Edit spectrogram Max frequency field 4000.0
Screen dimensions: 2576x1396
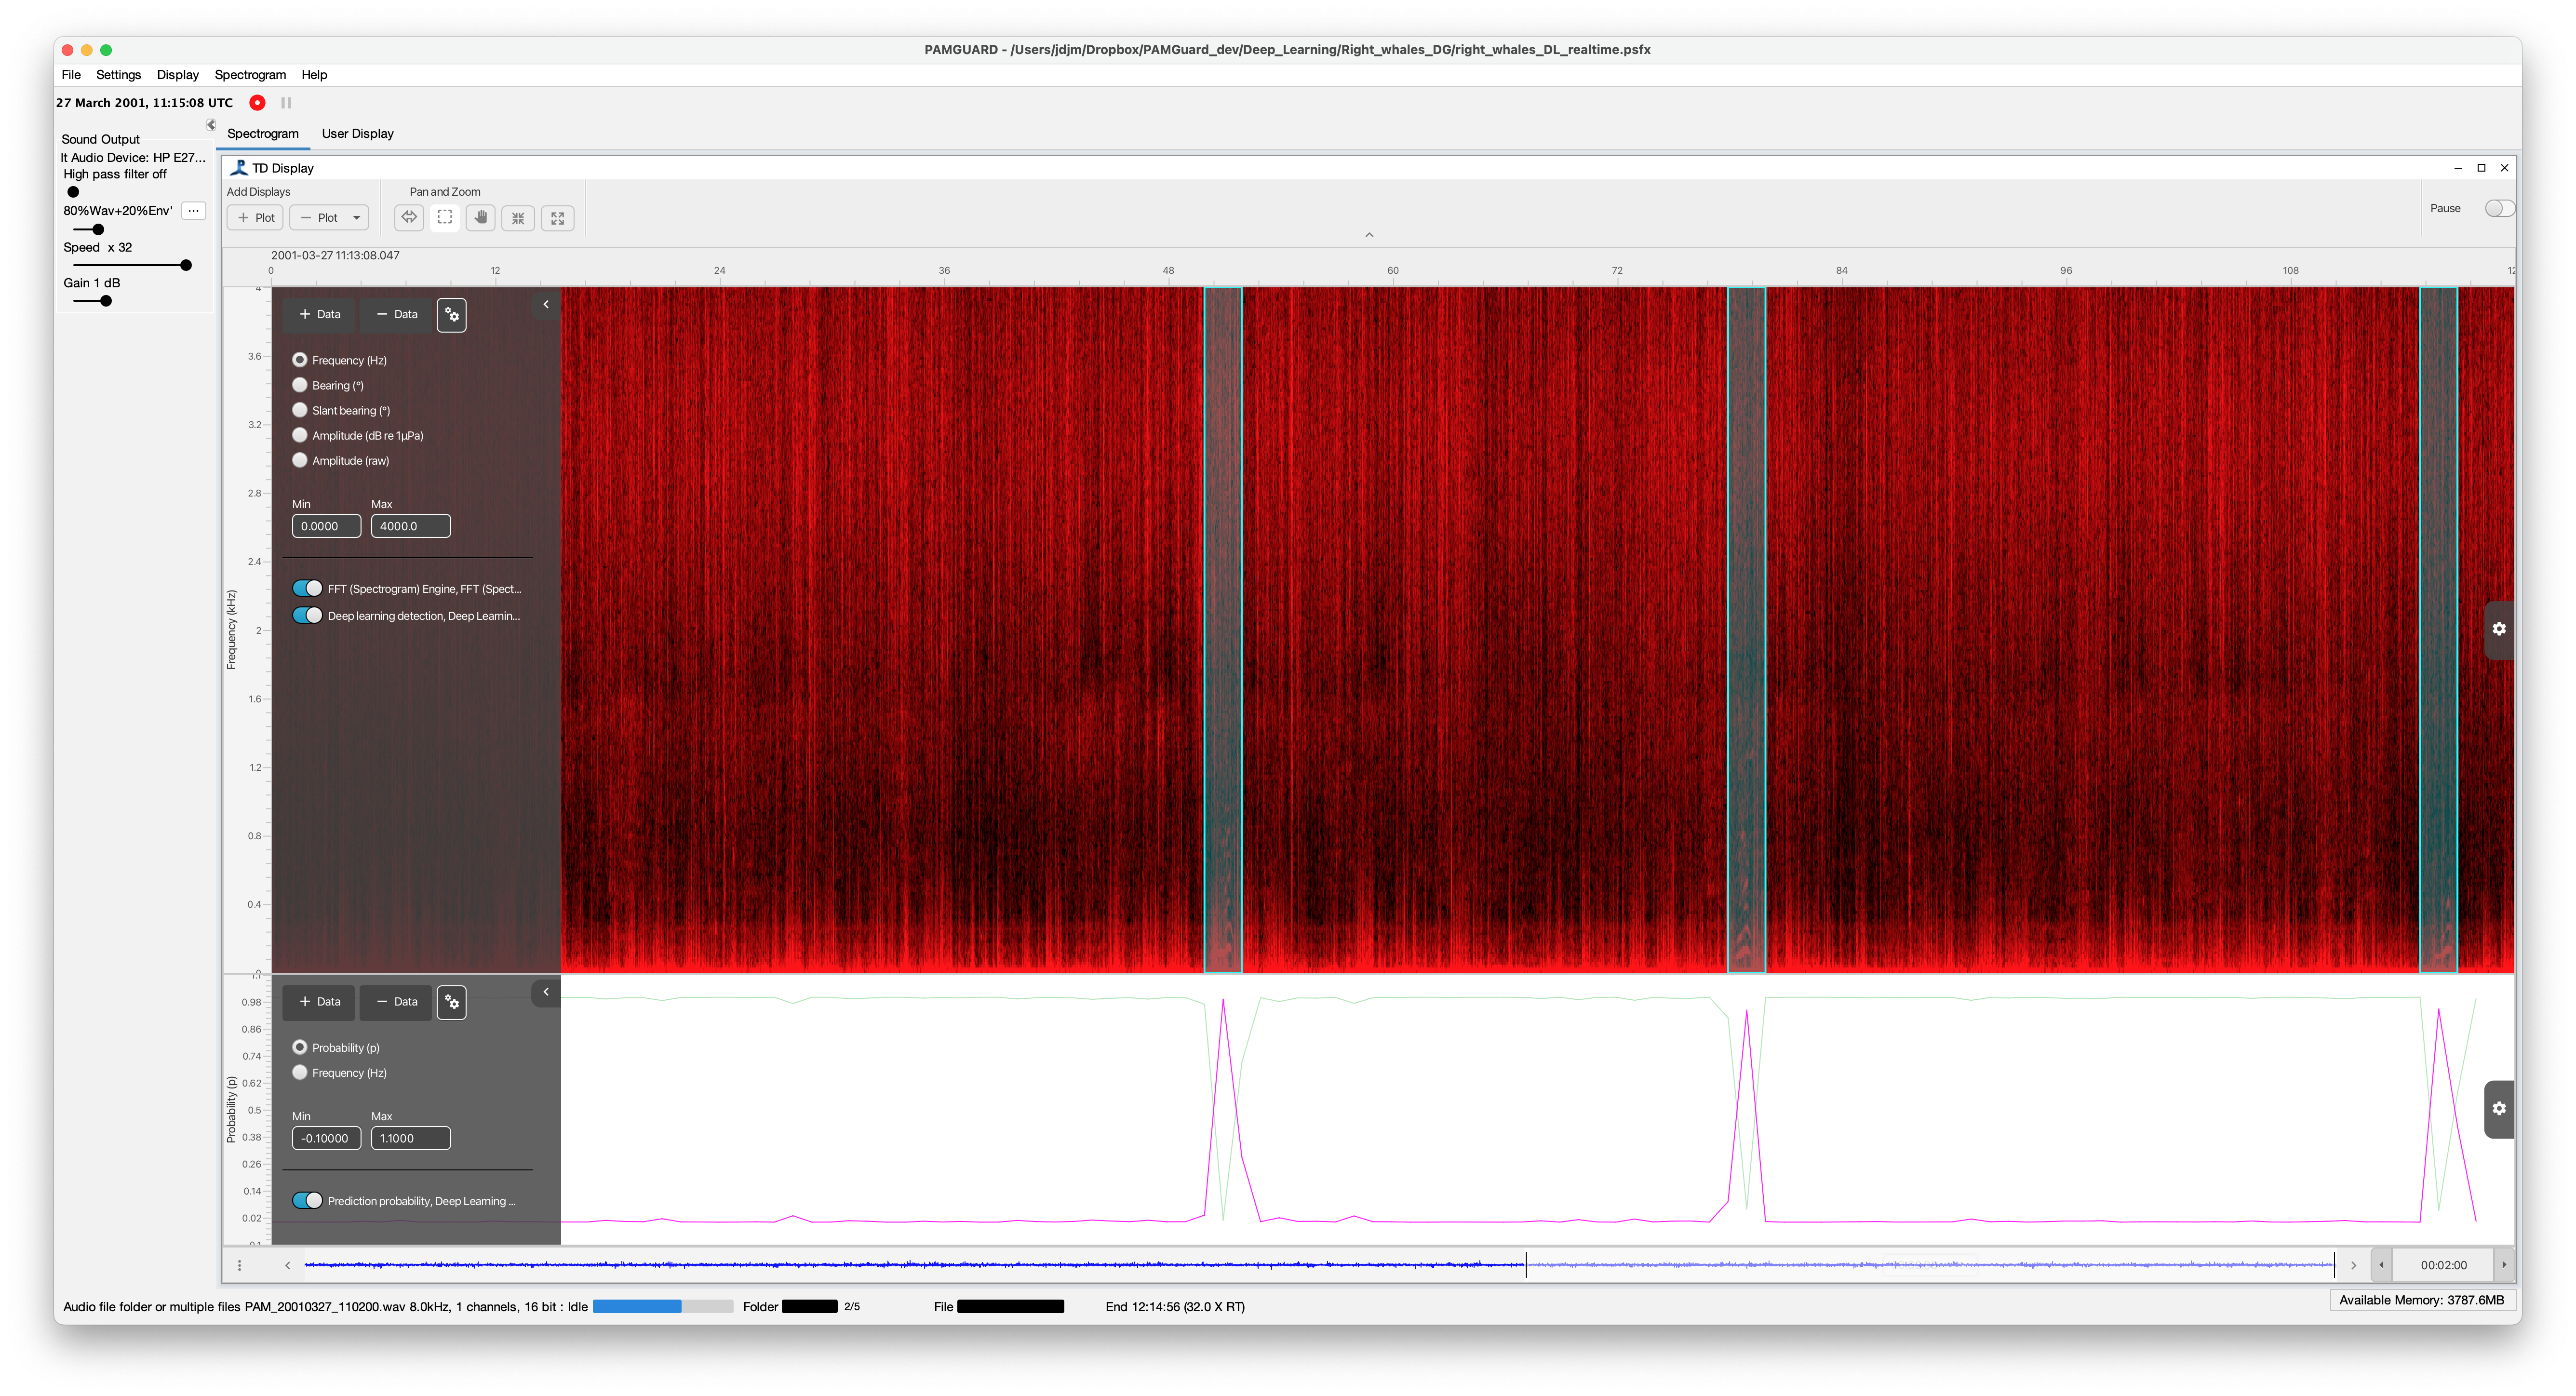click(x=410, y=526)
